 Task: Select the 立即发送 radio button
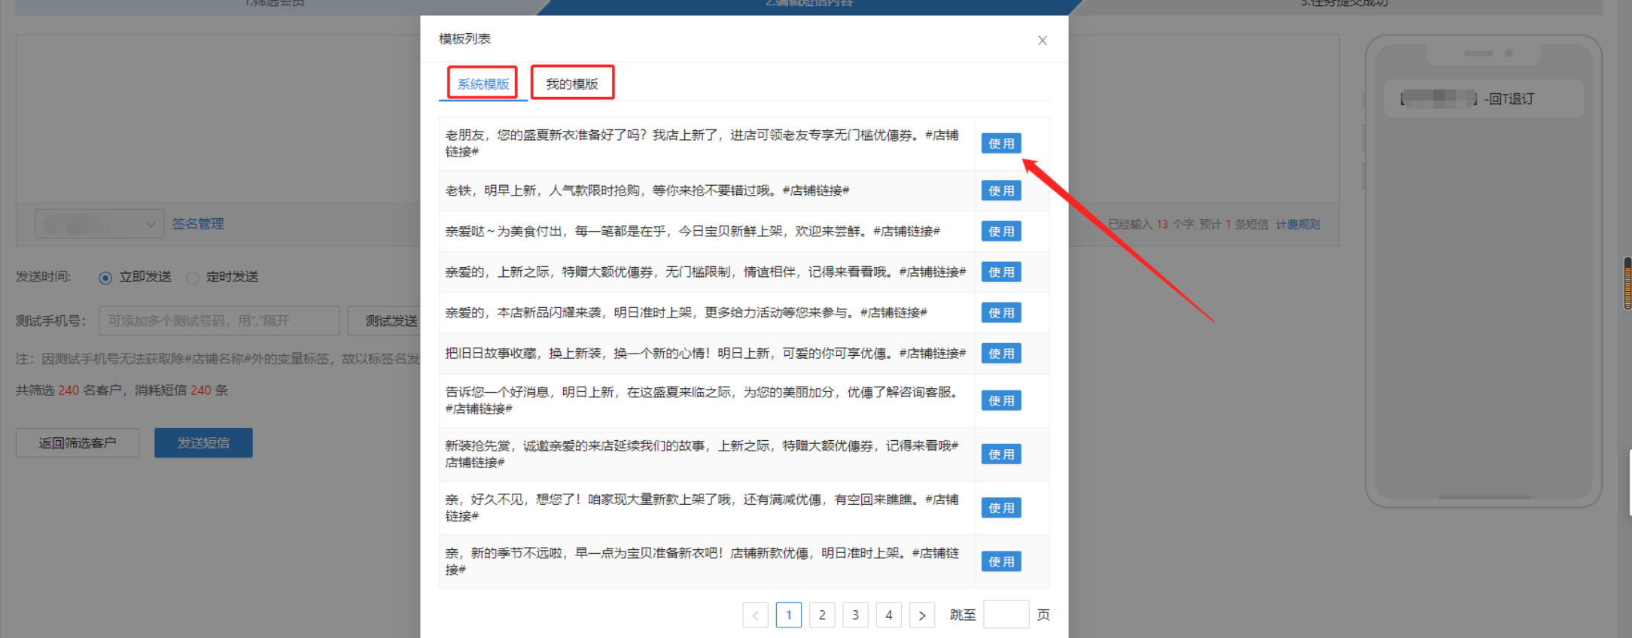[105, 278]
